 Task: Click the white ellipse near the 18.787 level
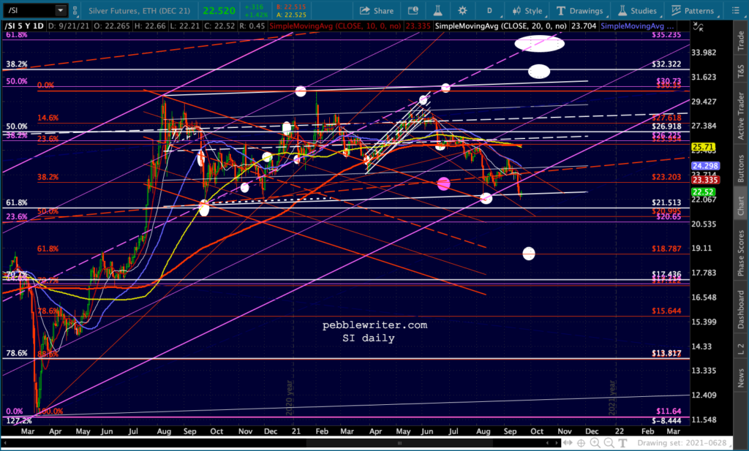click(528, 254)
